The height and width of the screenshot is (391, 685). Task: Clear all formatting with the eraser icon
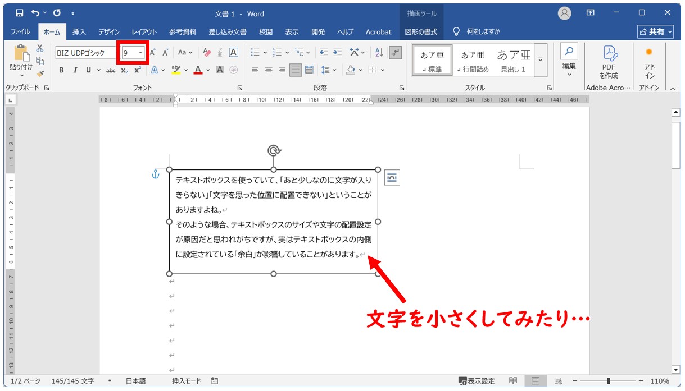[207, 53]
